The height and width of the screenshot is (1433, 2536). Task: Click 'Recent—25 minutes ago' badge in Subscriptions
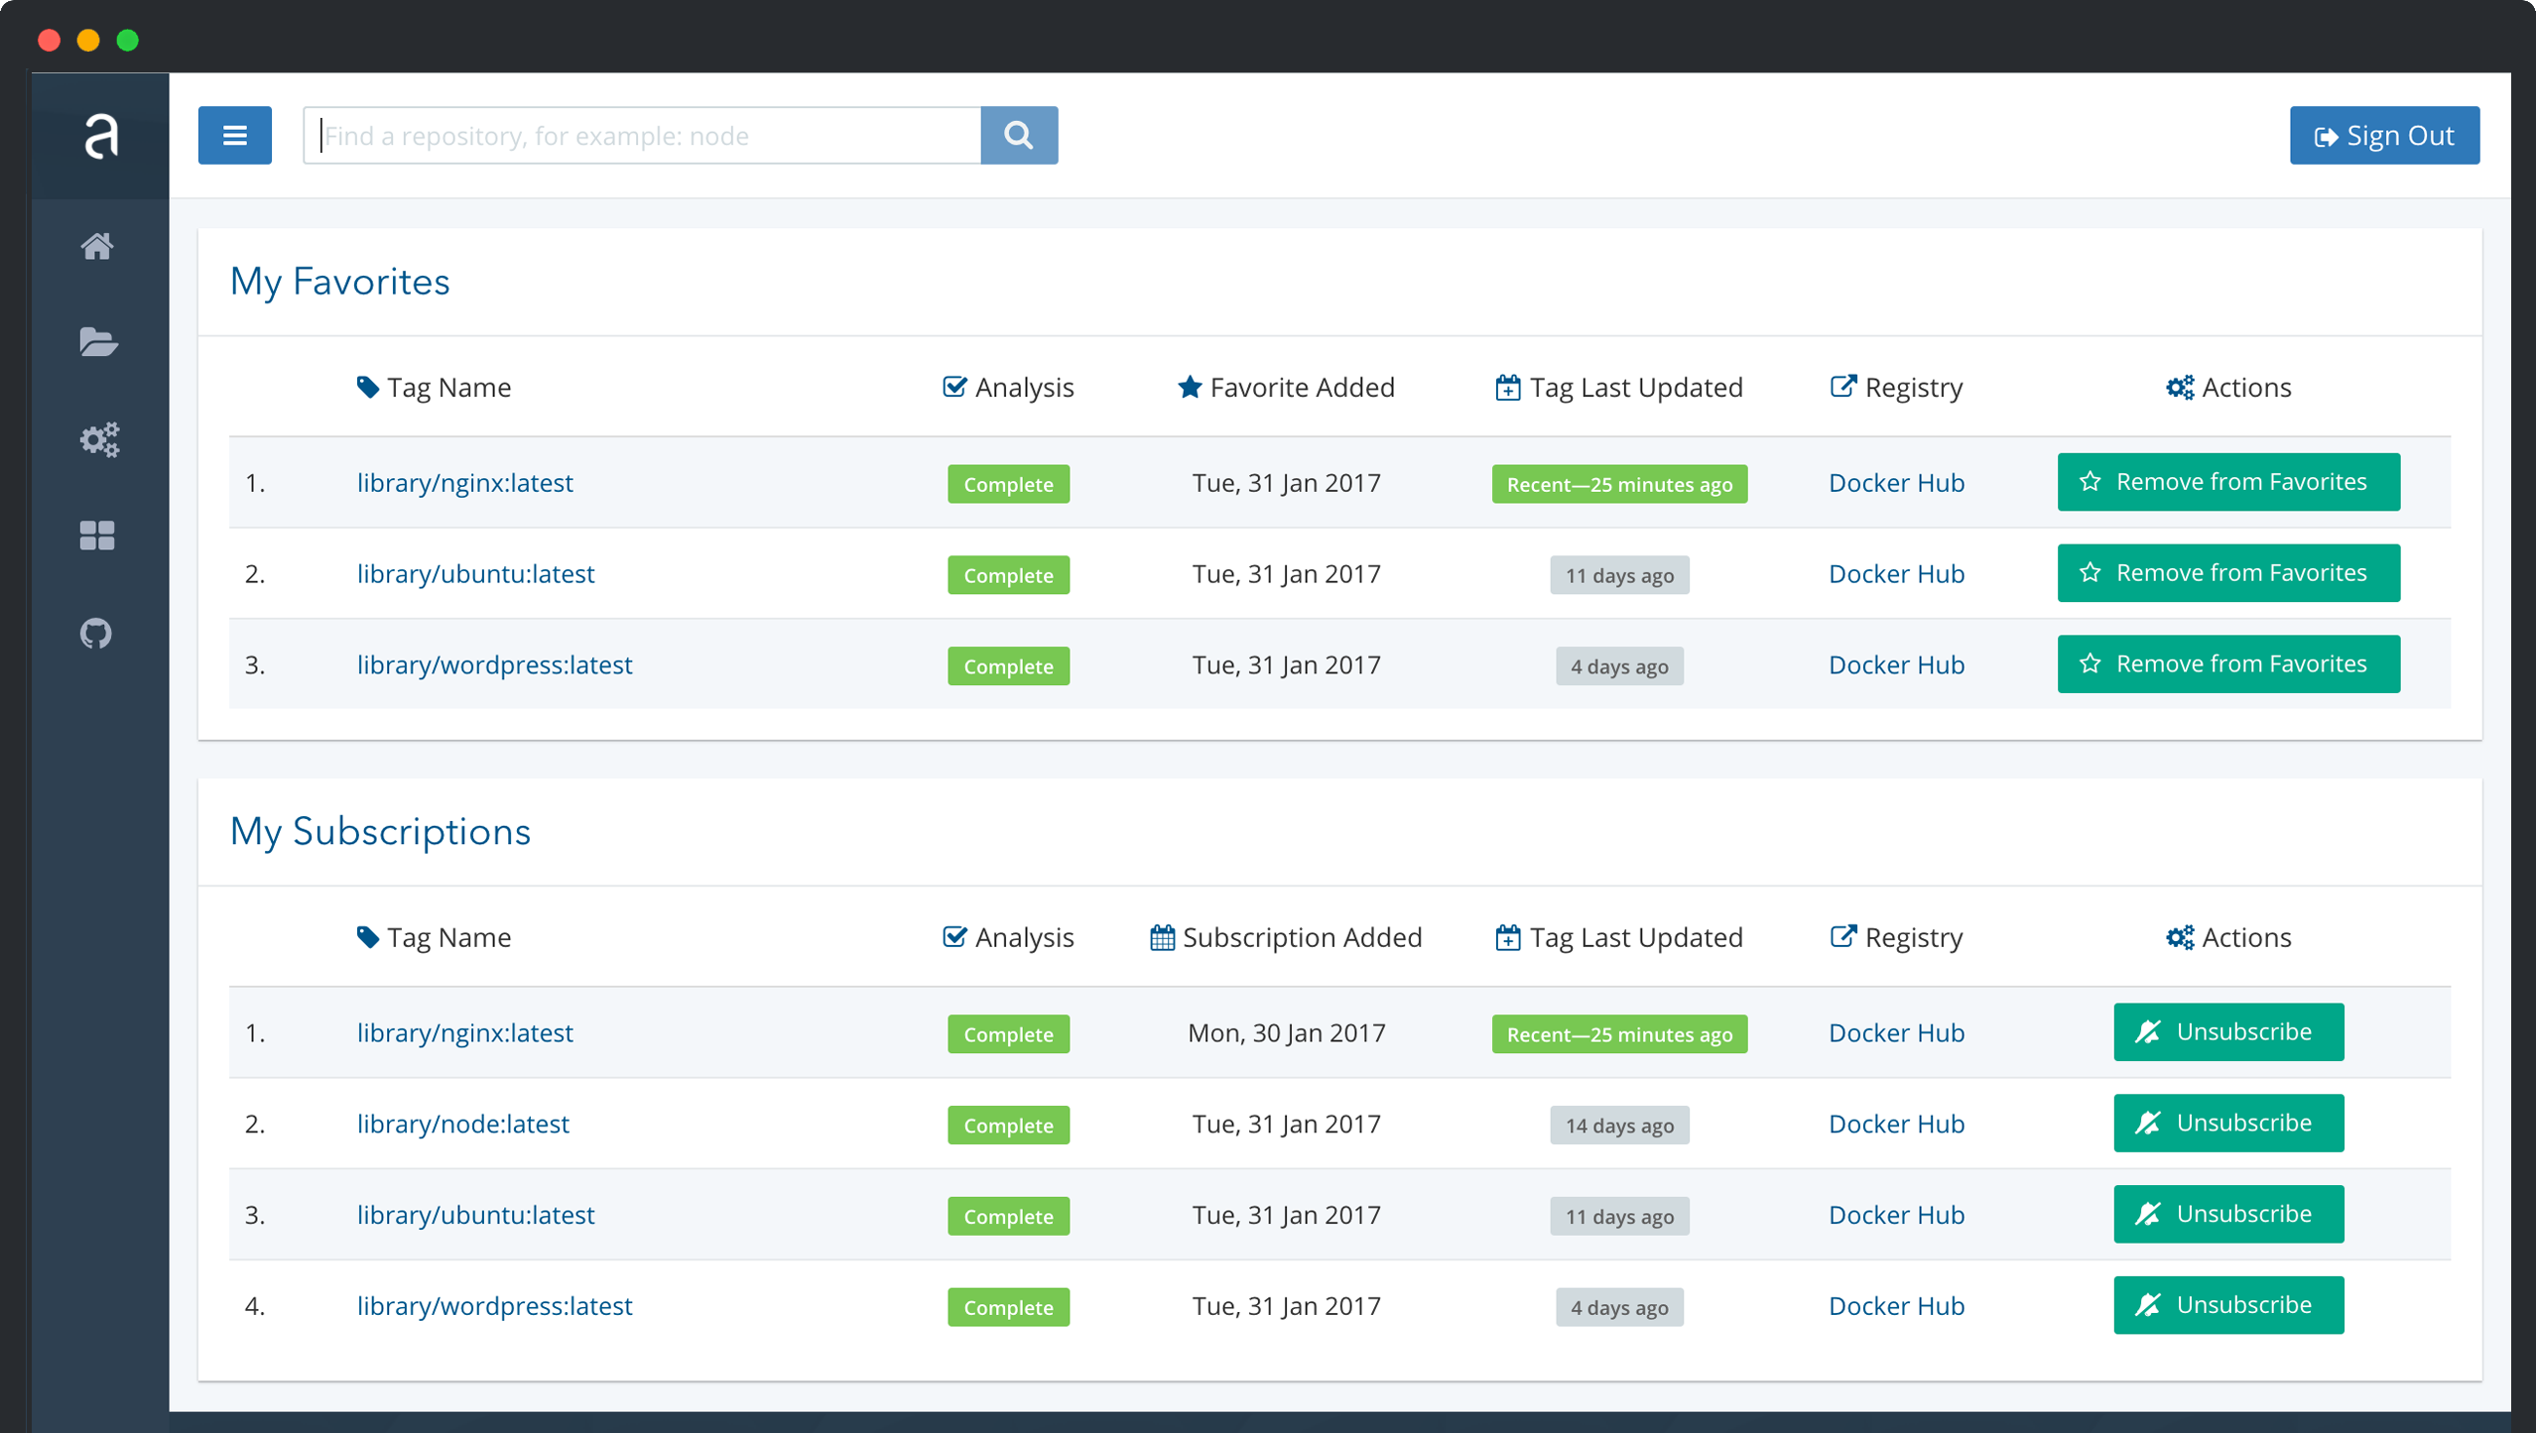[x=1619, y=1034]
